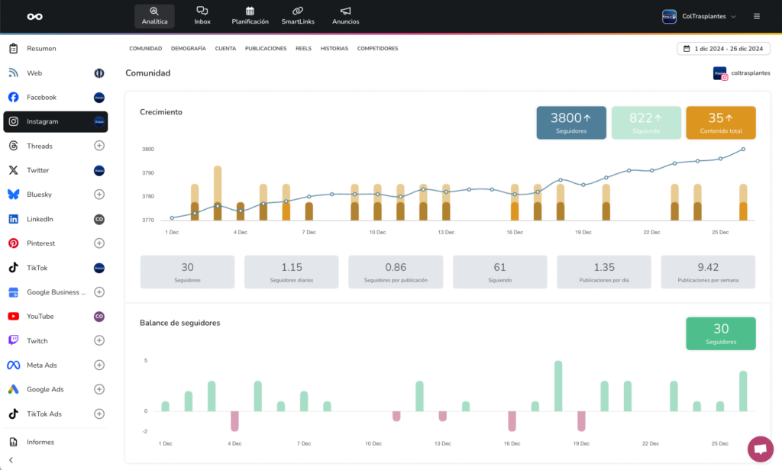Viewport: 782px width, 470px height.
Task: Open SmartLinks from the top bar
Action: coord(298,16)
